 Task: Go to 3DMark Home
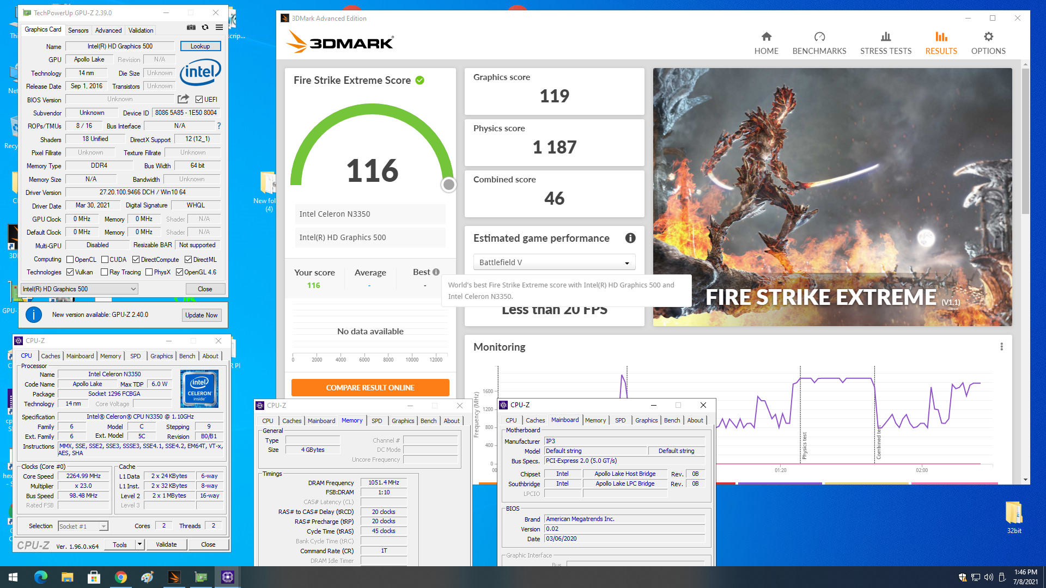pyautogui.click(x=766, y=43)
